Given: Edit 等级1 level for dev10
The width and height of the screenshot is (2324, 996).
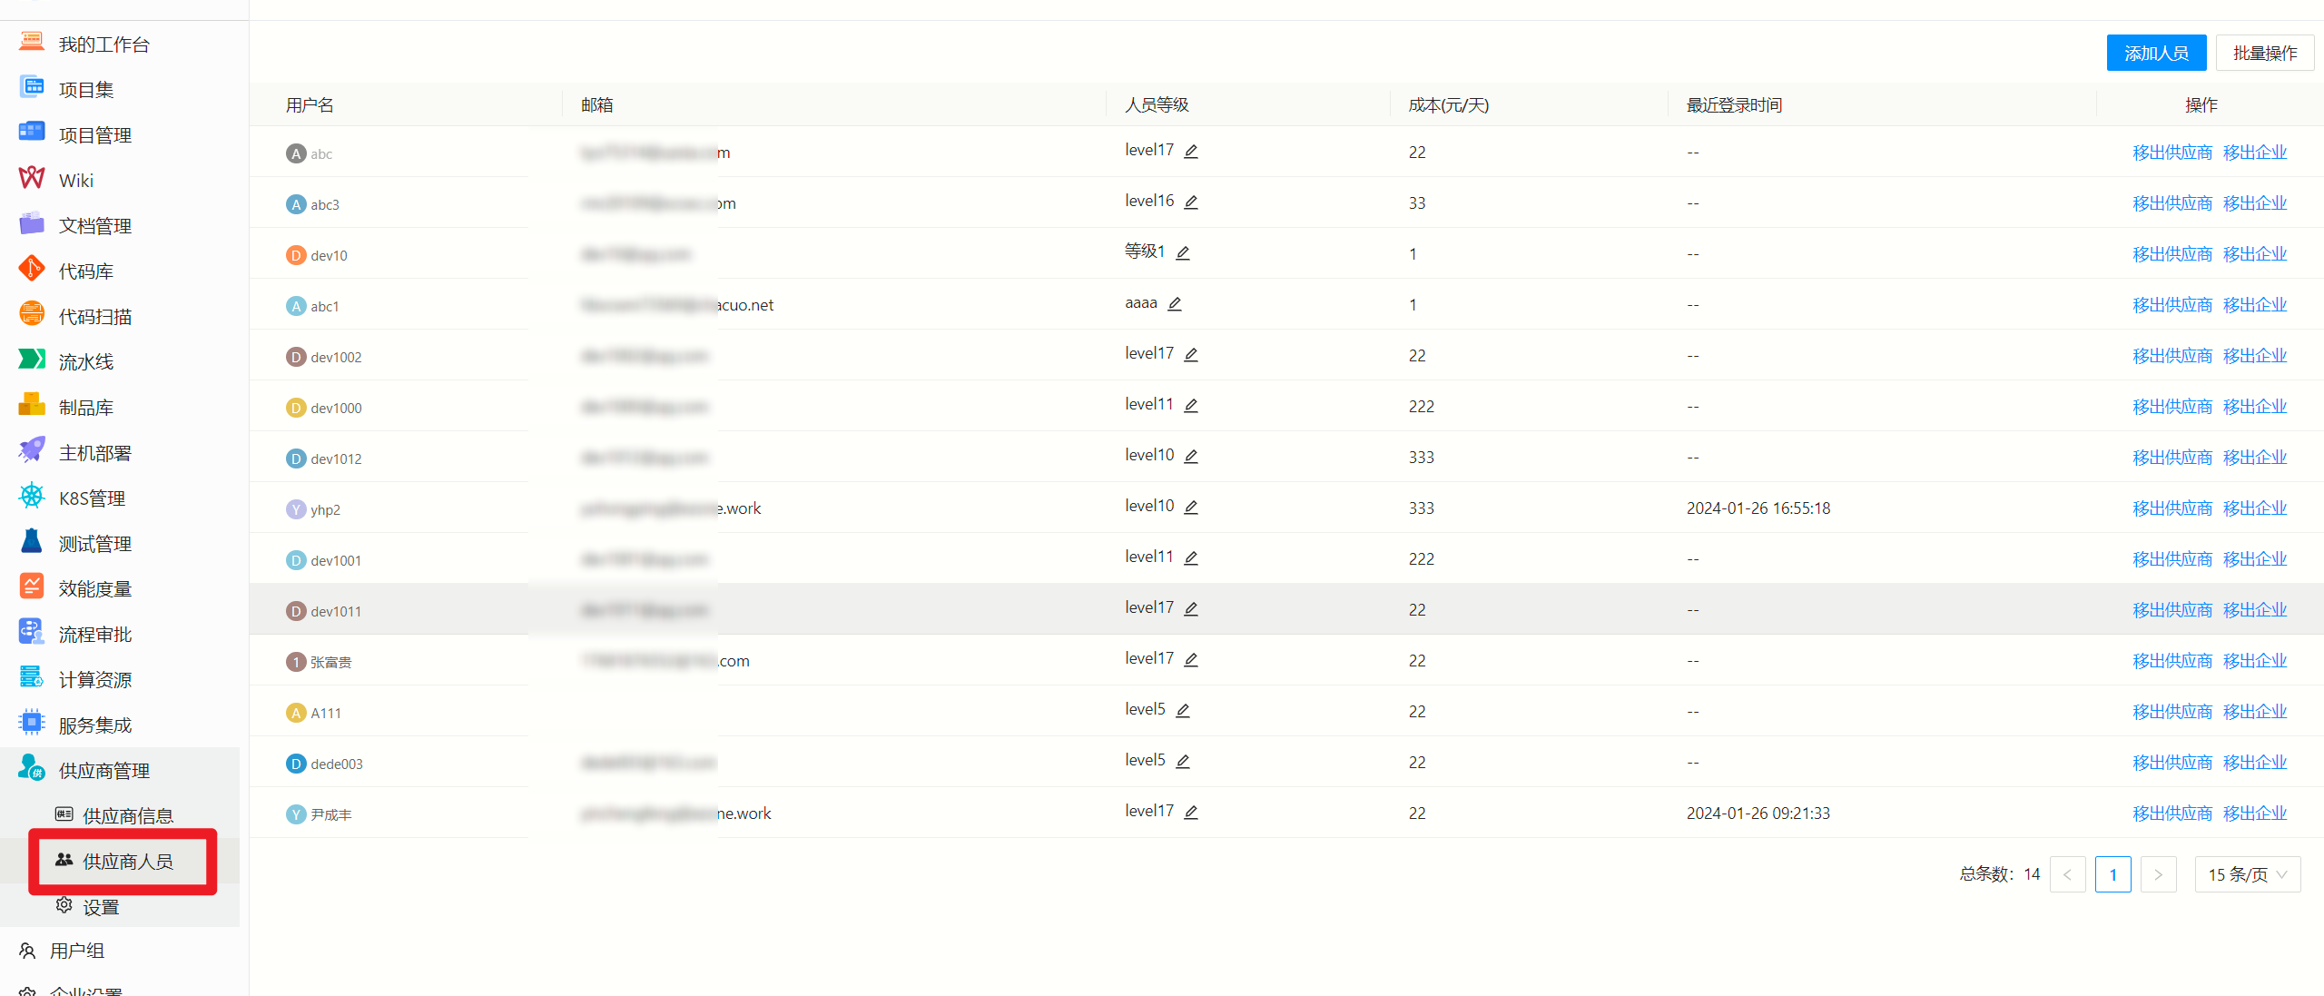Looking at the screenshot, I should [1183, 253].
